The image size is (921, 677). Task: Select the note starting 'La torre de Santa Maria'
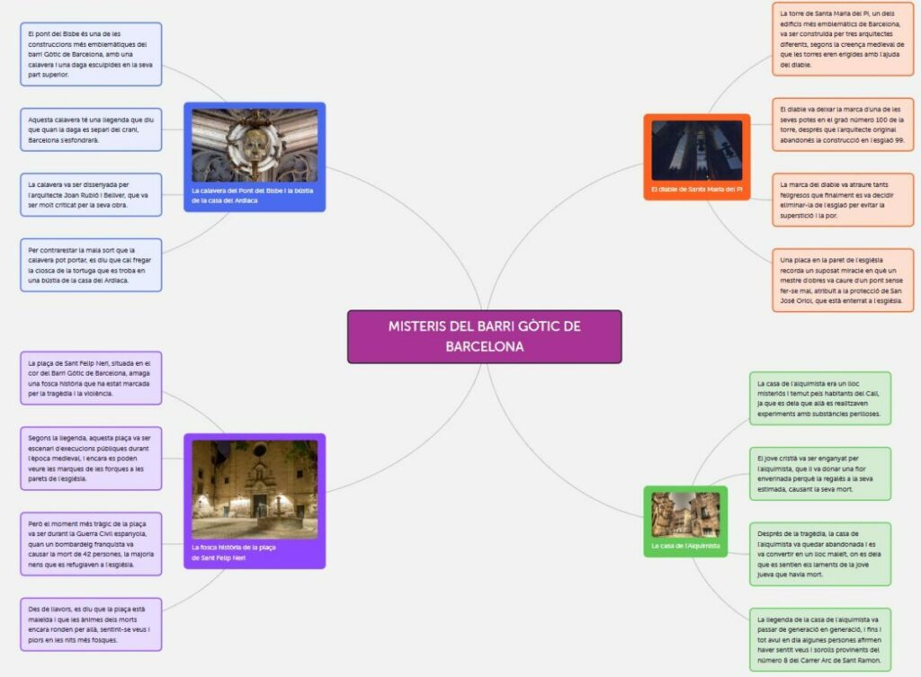[843, 41]
